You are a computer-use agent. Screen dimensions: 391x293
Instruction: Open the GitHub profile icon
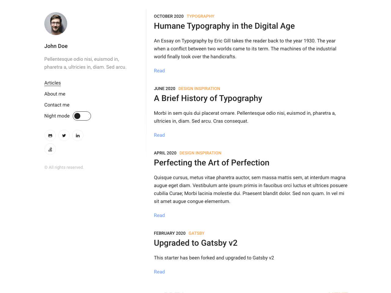point(50,136)
